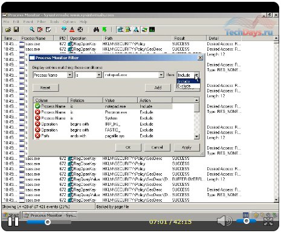Click the Process Monitor taskbar button
This screenshot has height=233, width=281.
(50, 215)
